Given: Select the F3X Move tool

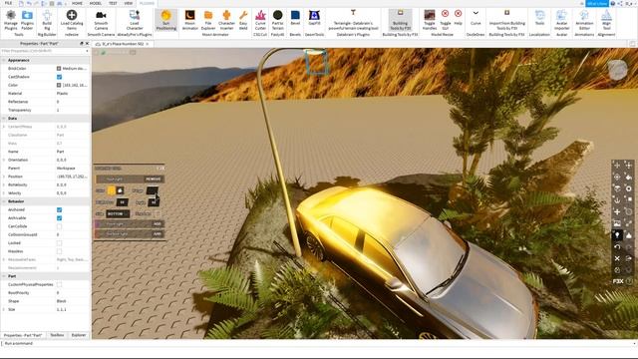Looking at the screenshot, I should click(617, 166).
